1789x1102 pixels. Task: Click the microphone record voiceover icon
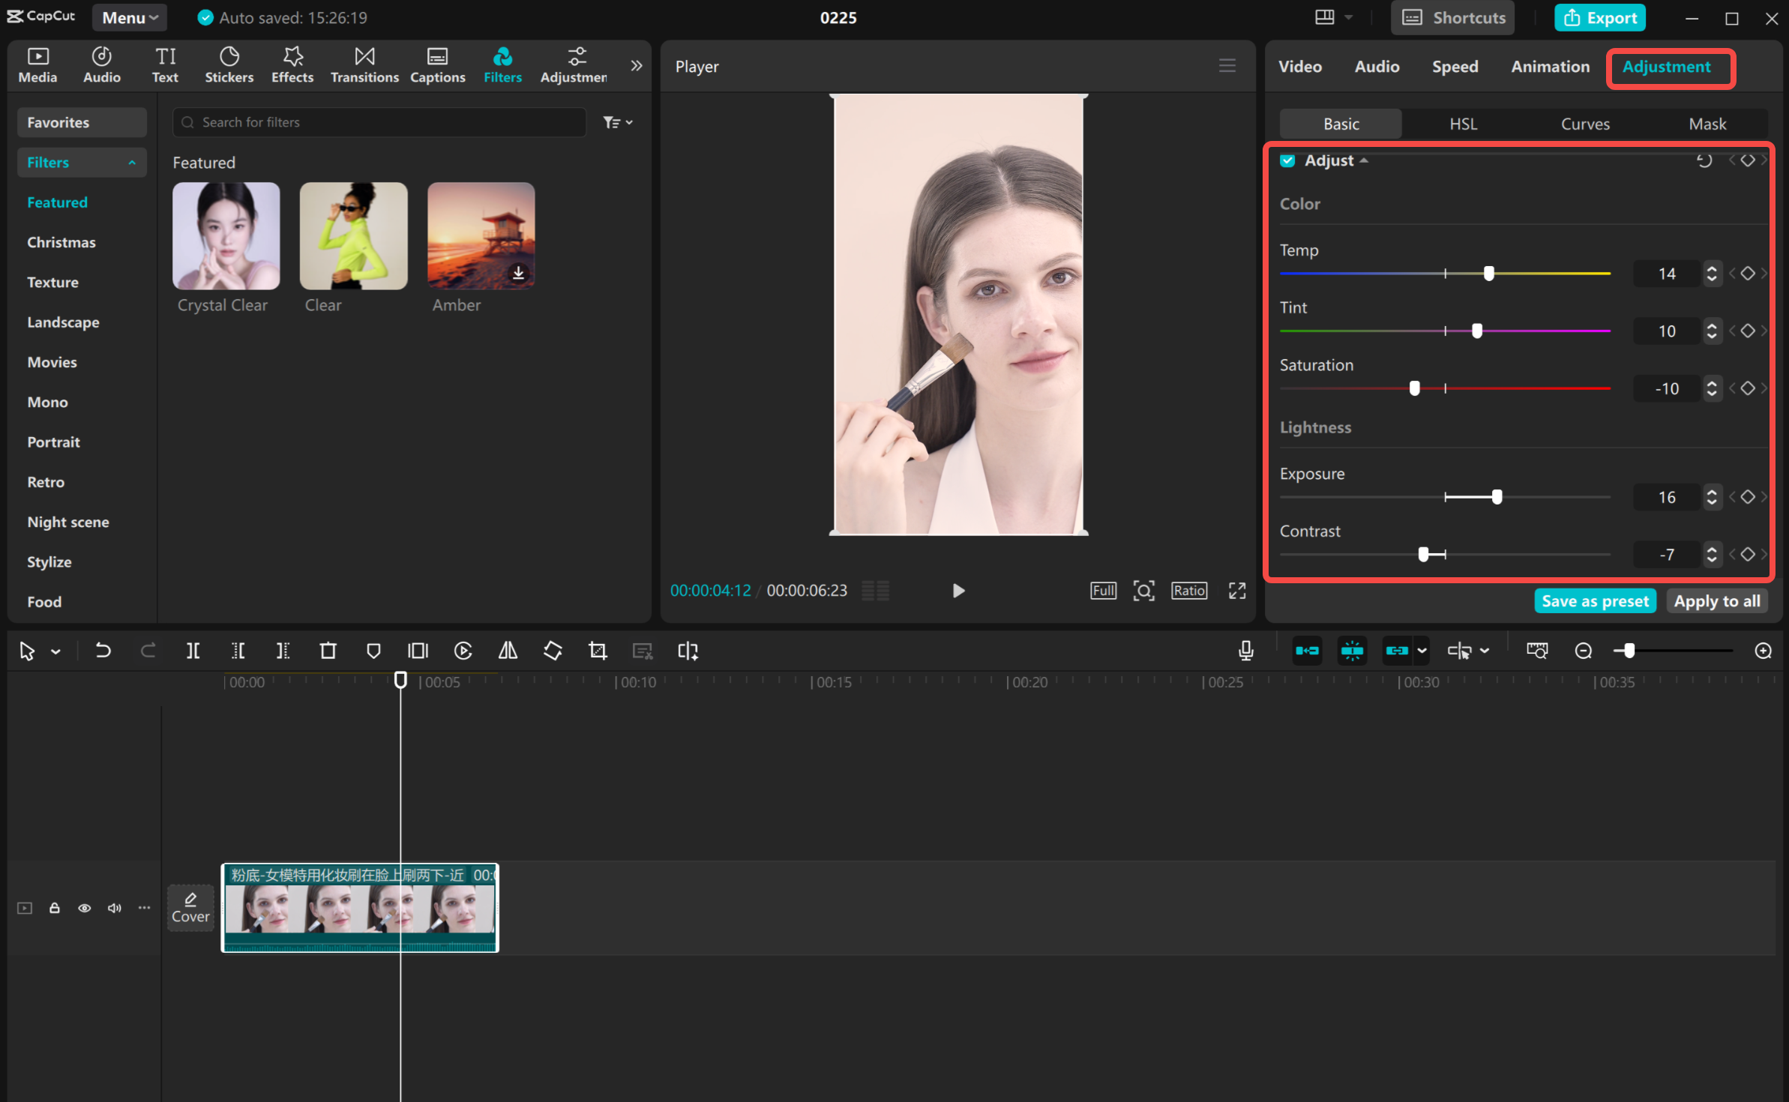click(1245, 651)
